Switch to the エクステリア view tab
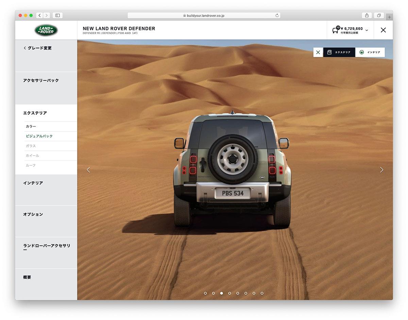The height and width of the screenshot is (320, 408). 339,52
